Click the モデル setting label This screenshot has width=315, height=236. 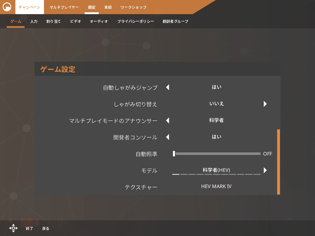coord(149,171)
